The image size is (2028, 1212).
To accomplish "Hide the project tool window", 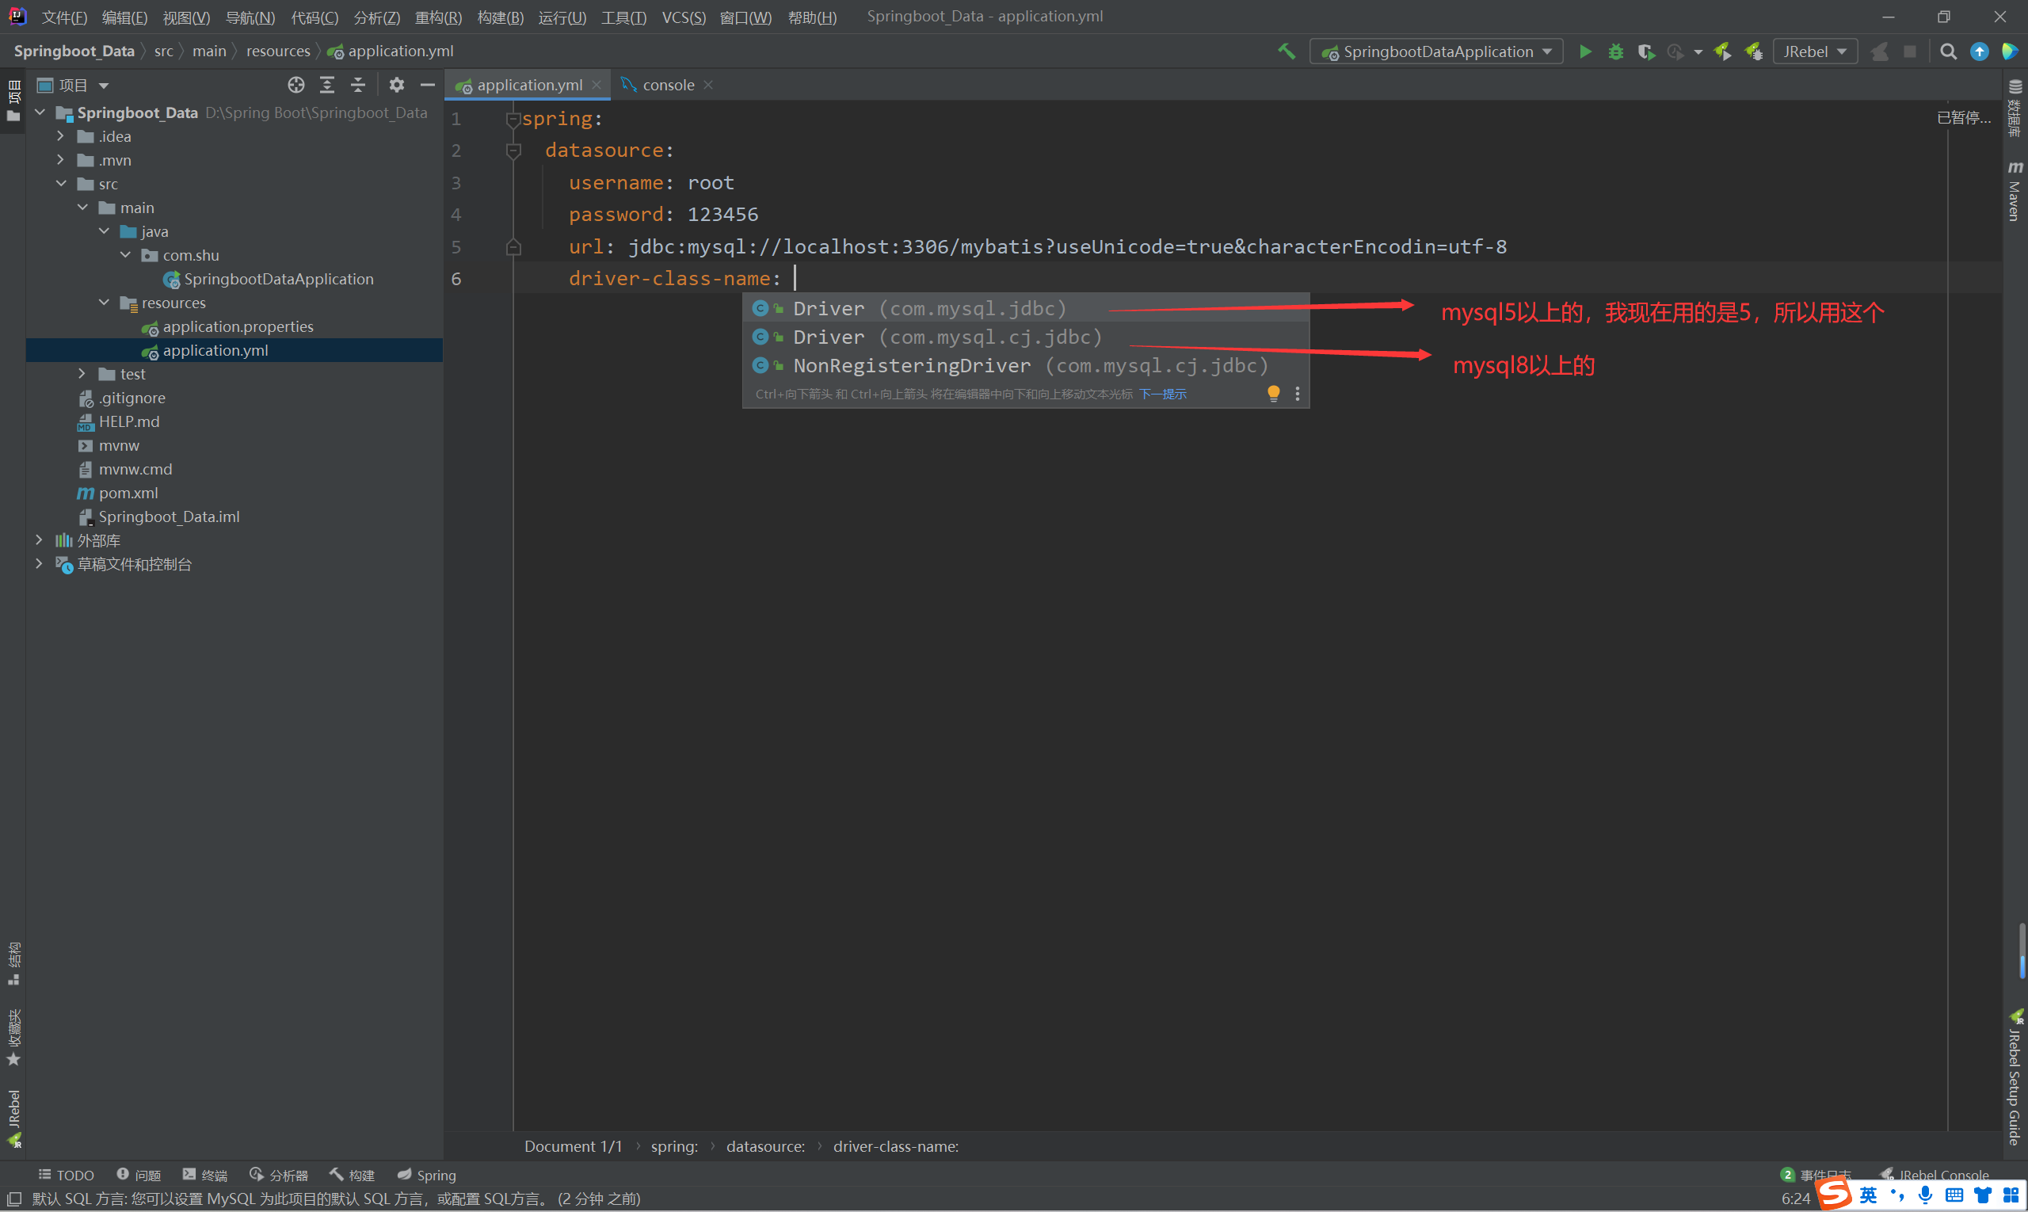I will click(x=427, y=85).
